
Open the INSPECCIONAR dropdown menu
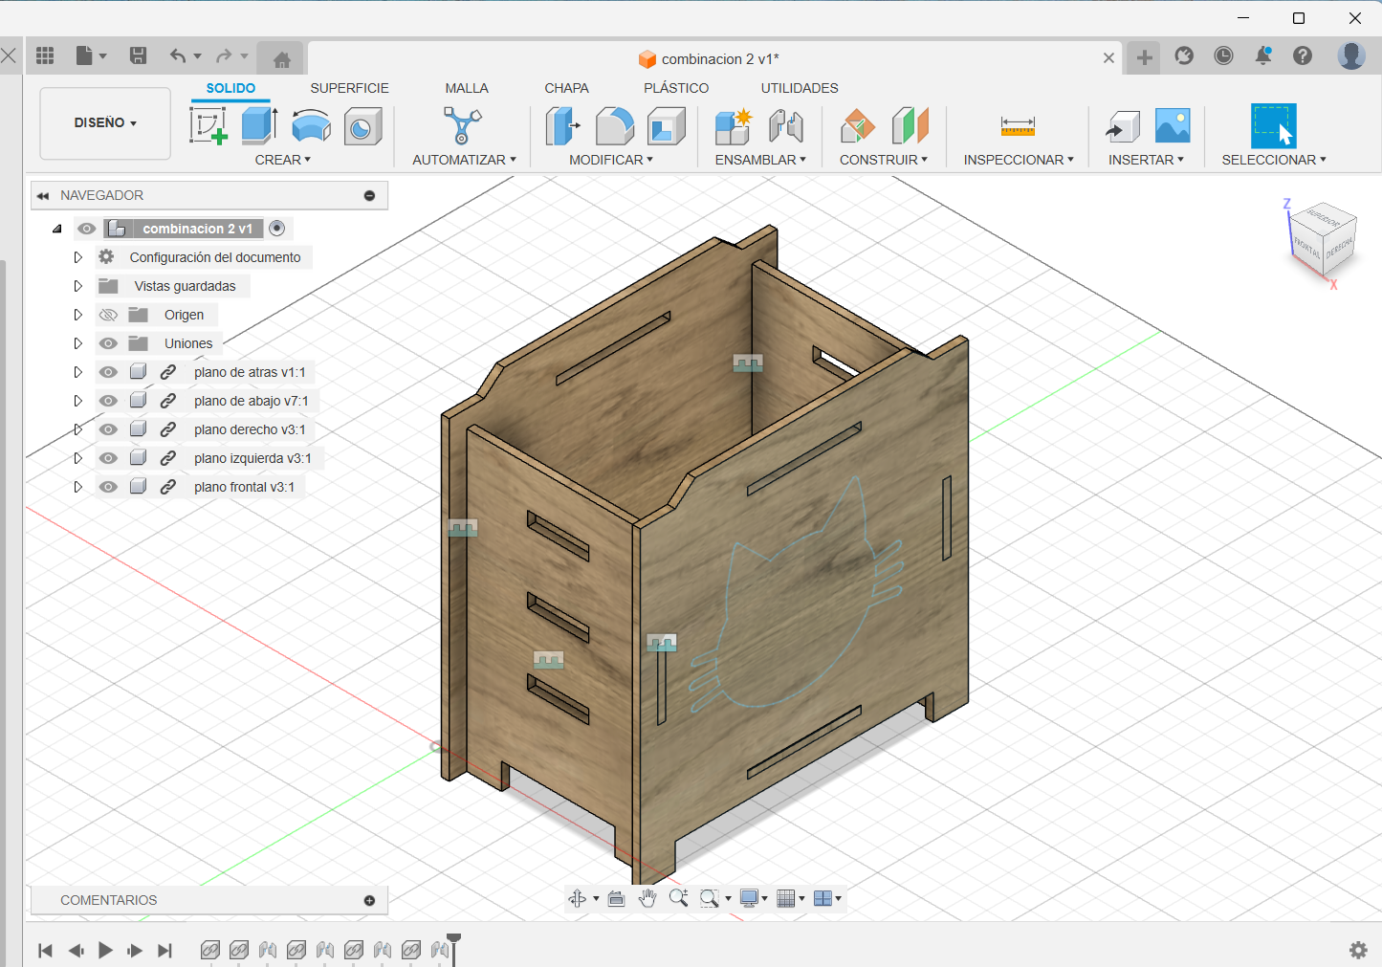[x=1019, y=160]
